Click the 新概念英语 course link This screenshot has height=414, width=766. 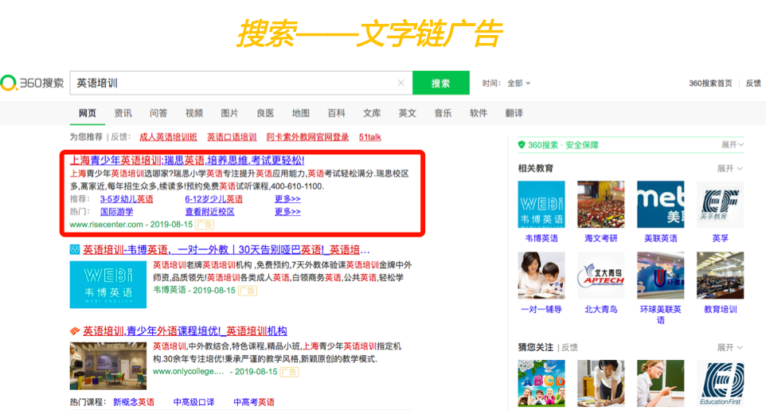tap(133, 402)
